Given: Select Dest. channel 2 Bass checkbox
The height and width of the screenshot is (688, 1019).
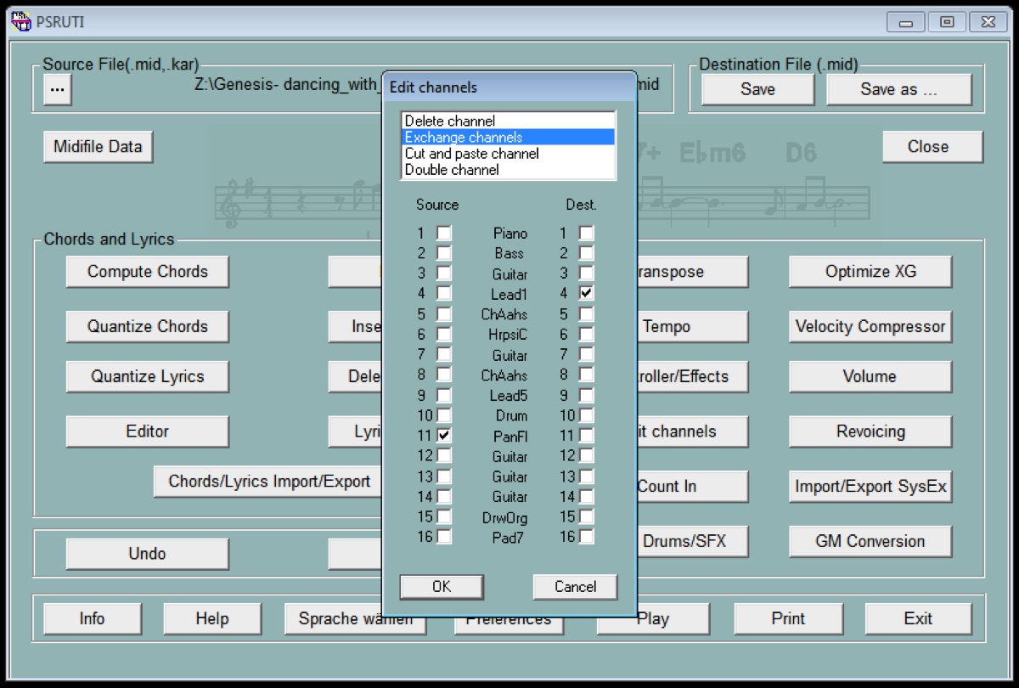Looking at the screenshot, I should click(587, 253).
